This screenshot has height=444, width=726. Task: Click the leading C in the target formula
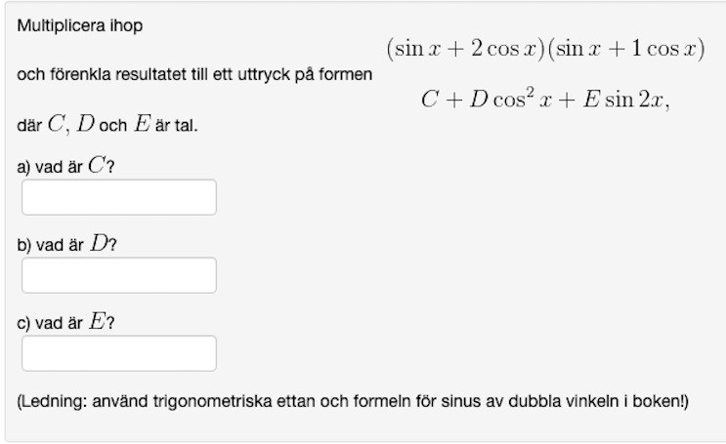(429, 101)
